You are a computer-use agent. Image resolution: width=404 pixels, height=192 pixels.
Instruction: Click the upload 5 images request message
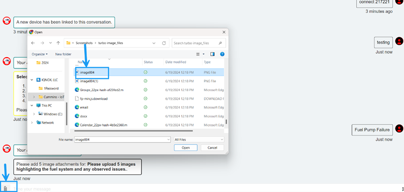click(78, 167)
